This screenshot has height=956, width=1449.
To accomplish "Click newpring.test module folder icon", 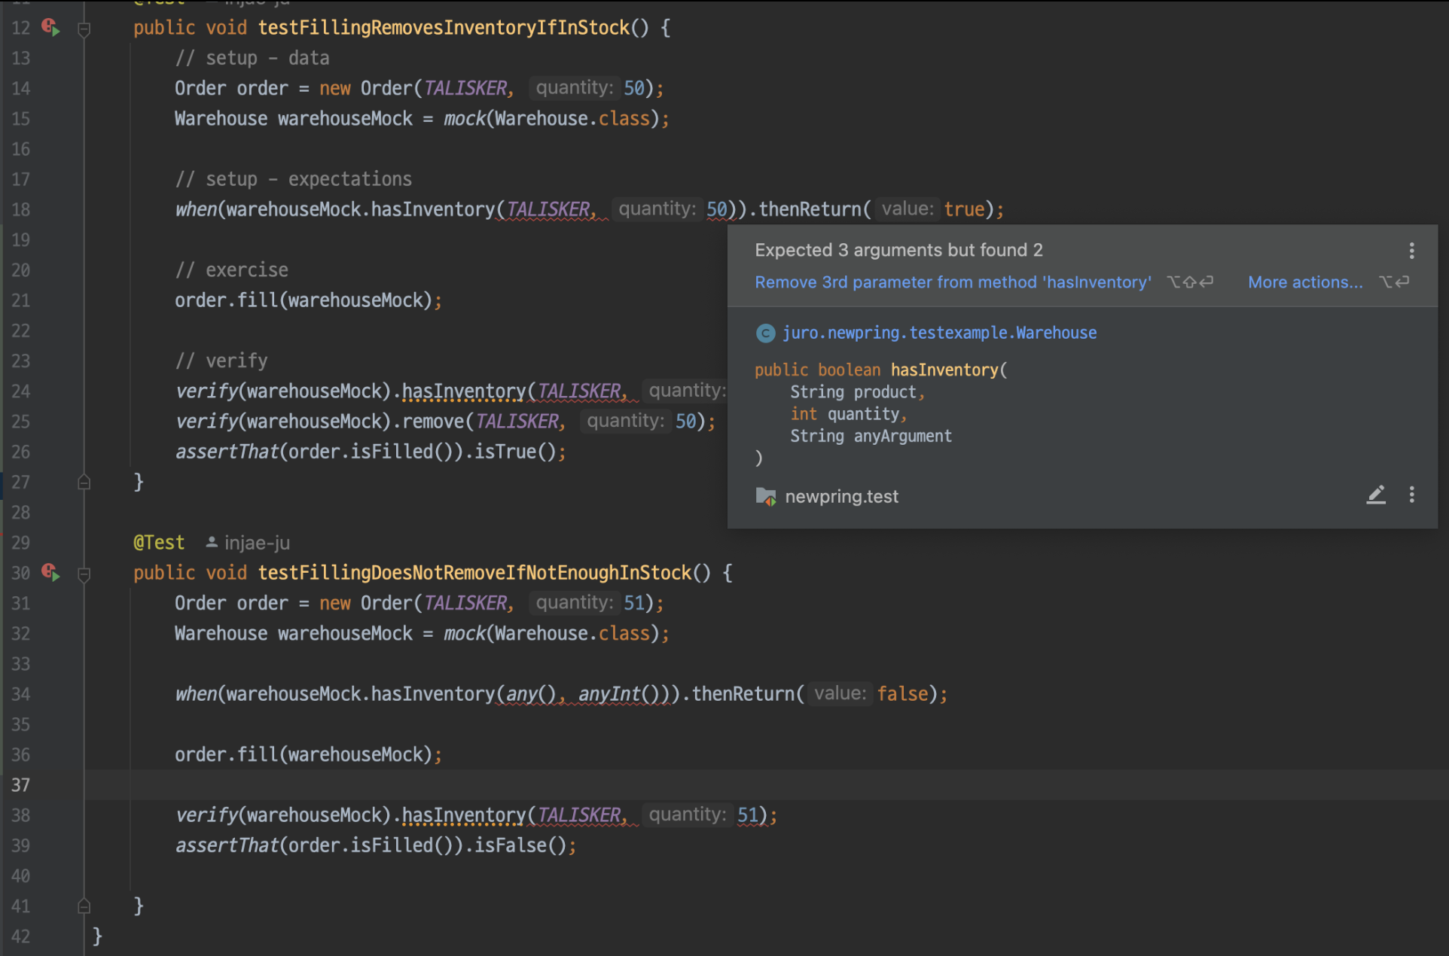I will click(x=765, y=497).
